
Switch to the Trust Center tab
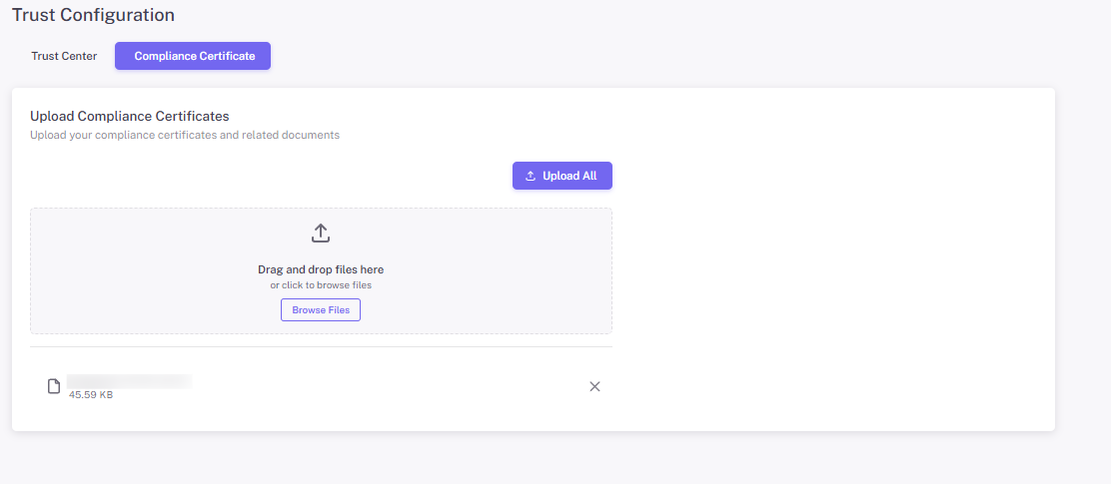point(64,56)
